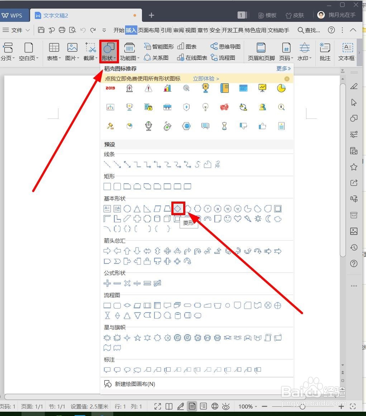The height and width of the screenshot is (416, 366).
Task: Select the diamond (菱形) basic shape
Action: [178, 209]
